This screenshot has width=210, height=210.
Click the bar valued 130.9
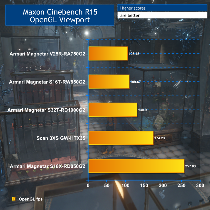(113, 110)
